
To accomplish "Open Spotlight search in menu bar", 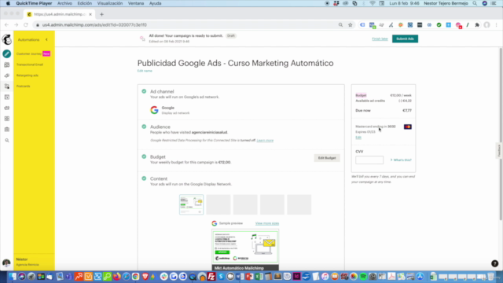I will coord(475,3).
